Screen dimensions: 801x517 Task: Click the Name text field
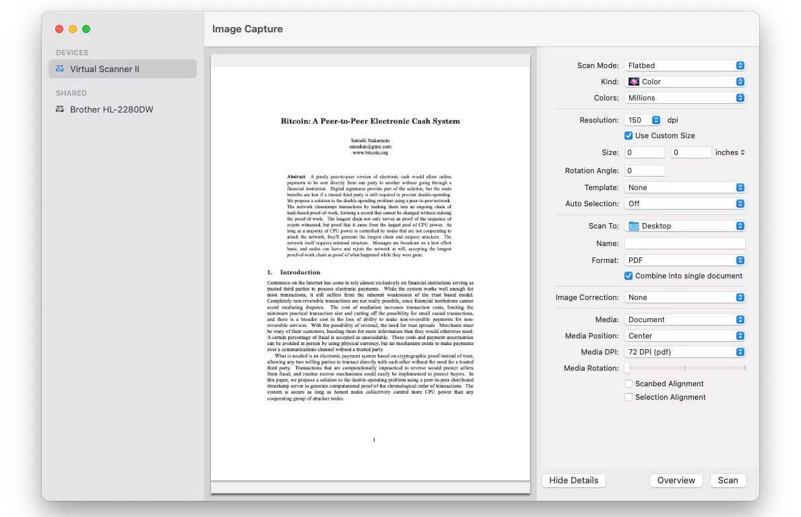point(684,243)
